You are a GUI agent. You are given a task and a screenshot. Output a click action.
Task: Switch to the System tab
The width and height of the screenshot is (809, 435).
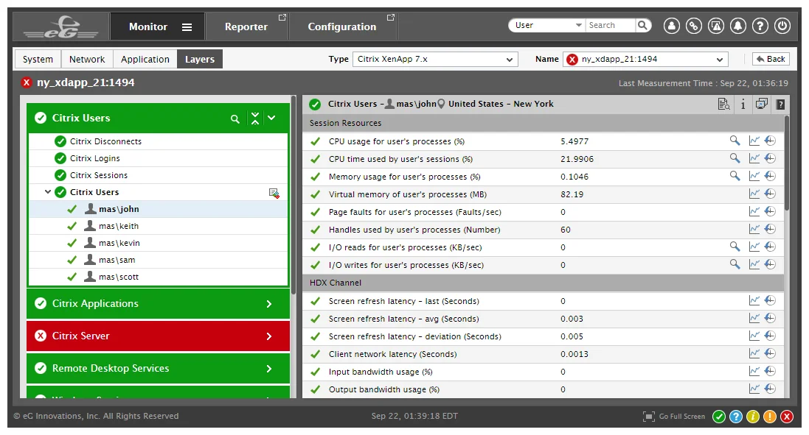pyautogui.click(x=38, y=59)
